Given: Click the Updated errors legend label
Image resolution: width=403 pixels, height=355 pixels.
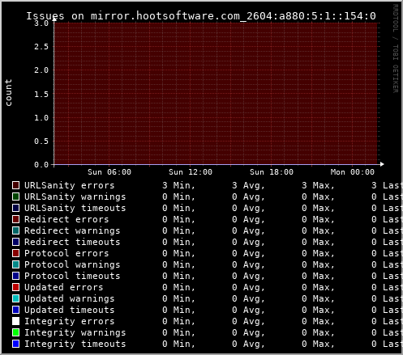Looking at the screenshot, I should coord(64,287).
